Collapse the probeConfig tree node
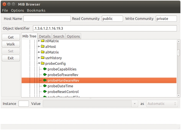Viewport: 181px width, 130px height. [39, 63]
